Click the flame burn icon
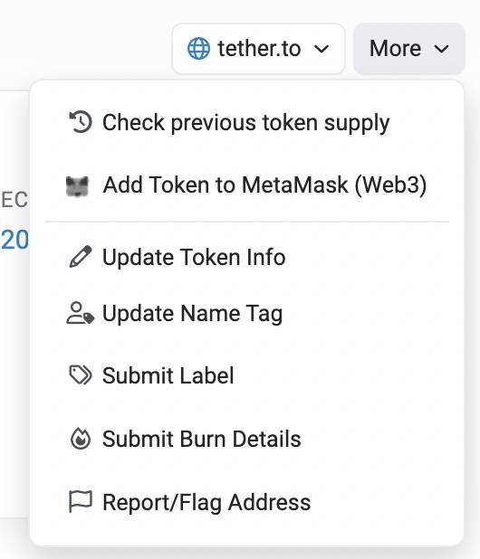The width and height of the screenshot is (480, 559). pos(81,439)
